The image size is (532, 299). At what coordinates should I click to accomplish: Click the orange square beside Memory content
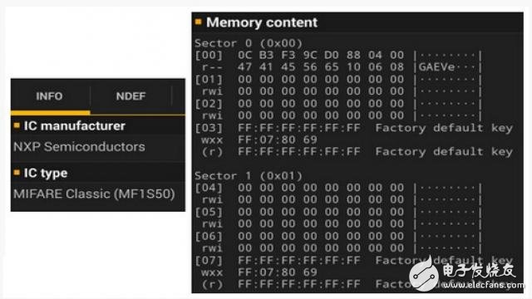(199, 22)
